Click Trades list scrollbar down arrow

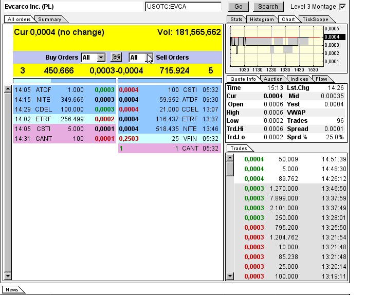230,276
